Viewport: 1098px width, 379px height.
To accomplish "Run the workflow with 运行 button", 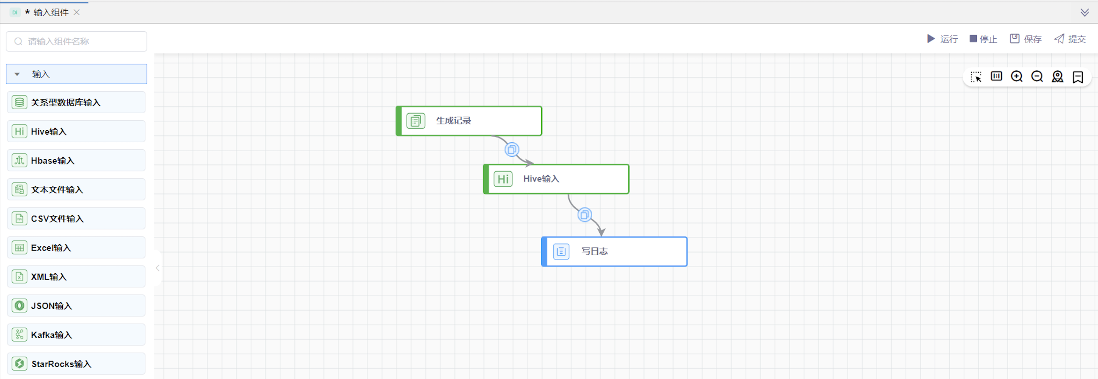I will pos(942,39).
